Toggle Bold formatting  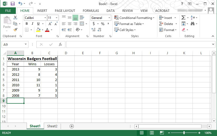coord(27,24)
